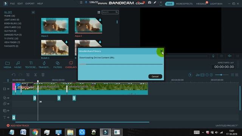Click the Undo arrow in timeline toolbar
This screenshot has height=136, width=242.
click(x=14, y=75)
